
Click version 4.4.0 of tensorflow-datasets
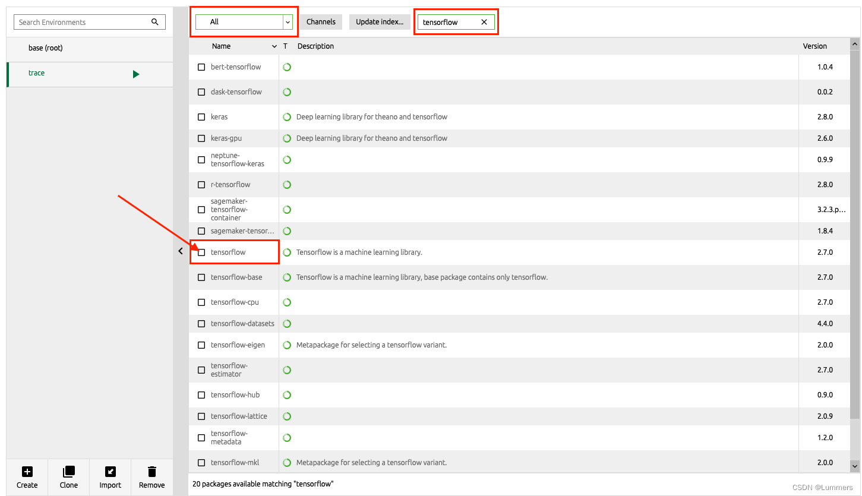coord(825,324)
